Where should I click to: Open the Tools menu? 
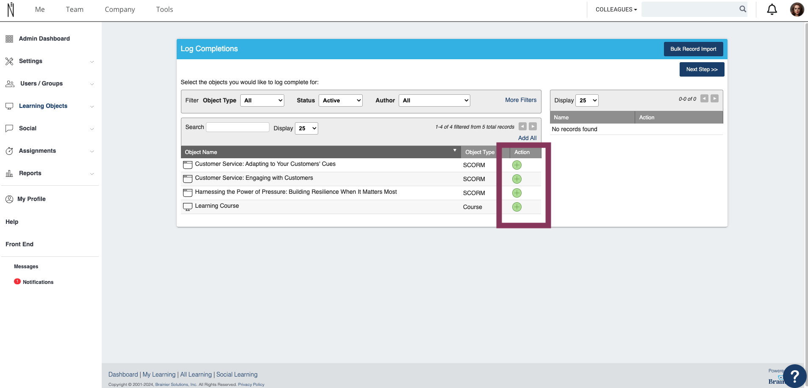point(164,9)
